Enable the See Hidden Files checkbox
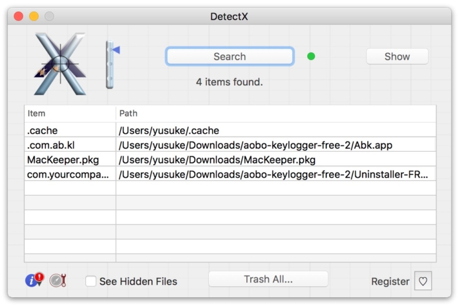Viewport: 459px width, 305px height. [91, 281]
